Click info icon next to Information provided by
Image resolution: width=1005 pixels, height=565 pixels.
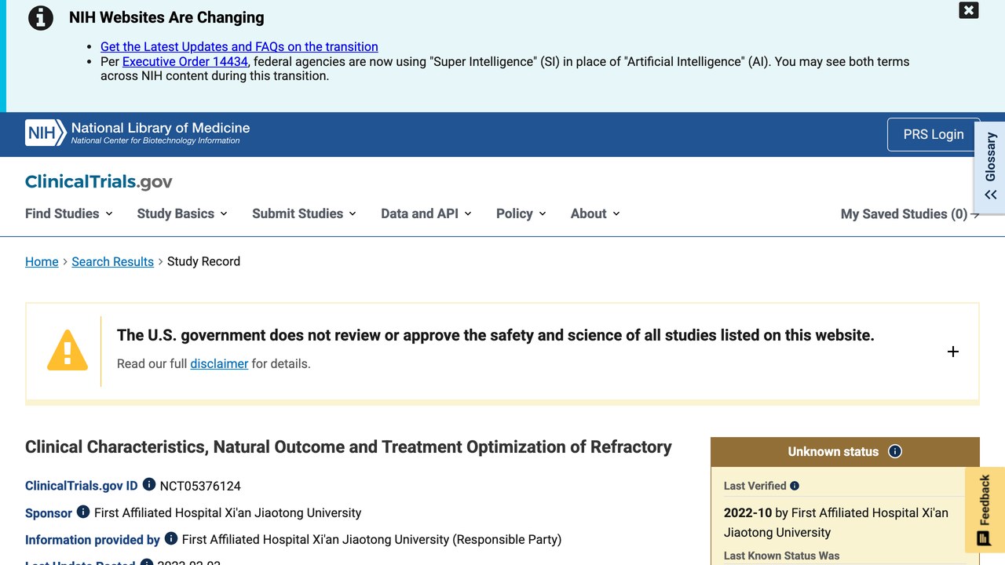pyautogui.click(x=171, y=538)
